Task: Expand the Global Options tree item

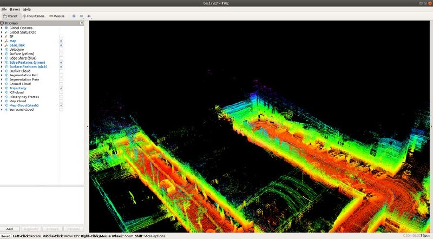Action: pos(2,28)
